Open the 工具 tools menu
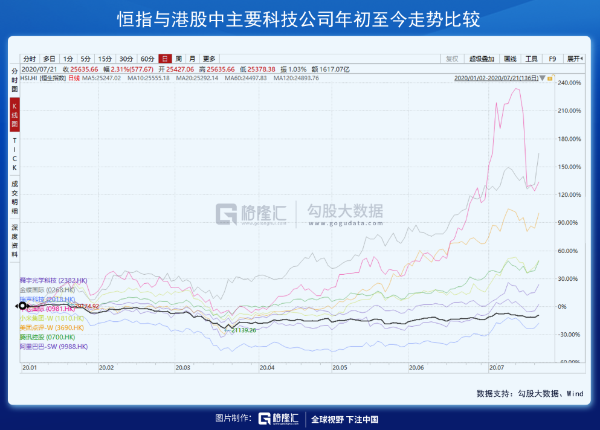 [x=532, y=59]
